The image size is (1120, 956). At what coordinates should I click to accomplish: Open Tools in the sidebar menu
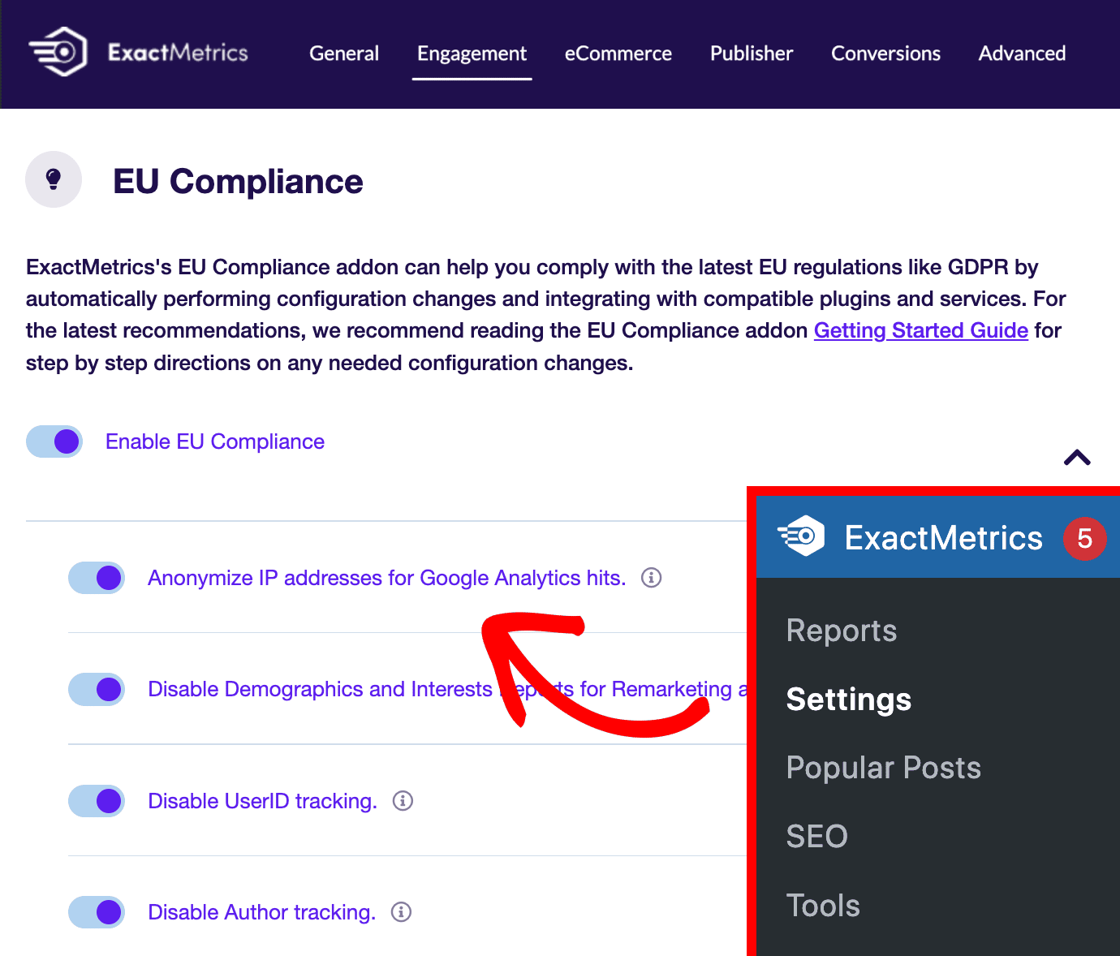coord(823,906)
